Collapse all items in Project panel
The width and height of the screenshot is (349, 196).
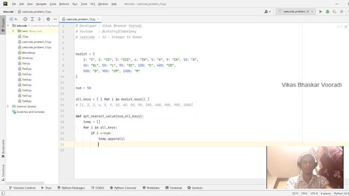pyautogui.click(x=39, y=20)
